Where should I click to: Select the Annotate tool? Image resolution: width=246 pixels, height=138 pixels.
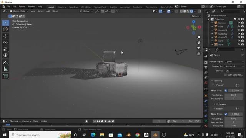(5, 62)
